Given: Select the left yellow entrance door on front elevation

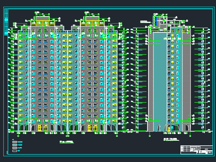Looking at the screenshot, I should 43,128.
